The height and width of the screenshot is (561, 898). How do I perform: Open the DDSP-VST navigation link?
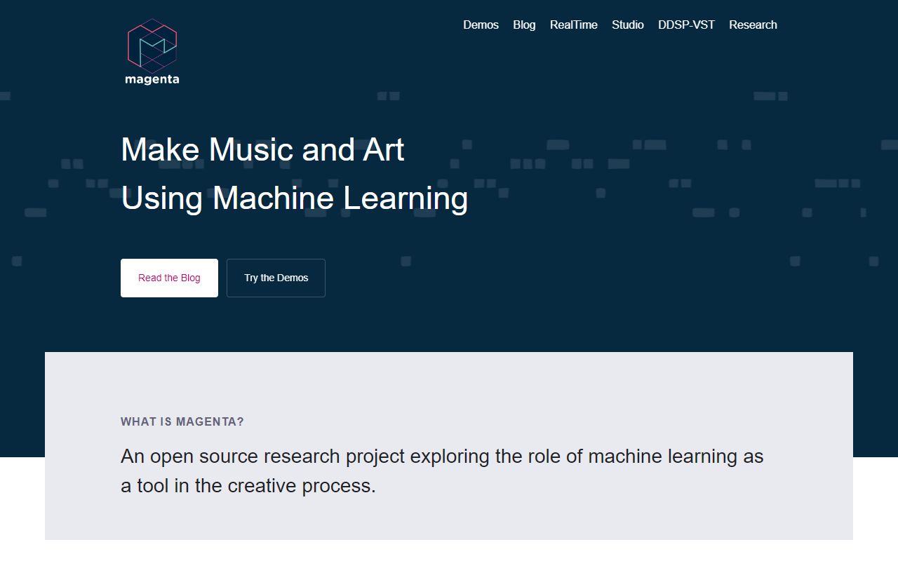coord(686,25)
